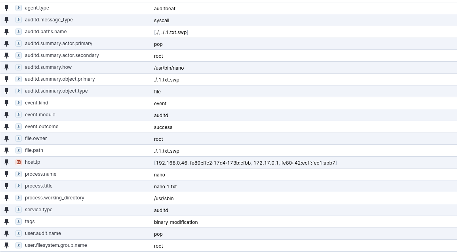Click keyword type icon for event.kind

(x=19, y=103)
